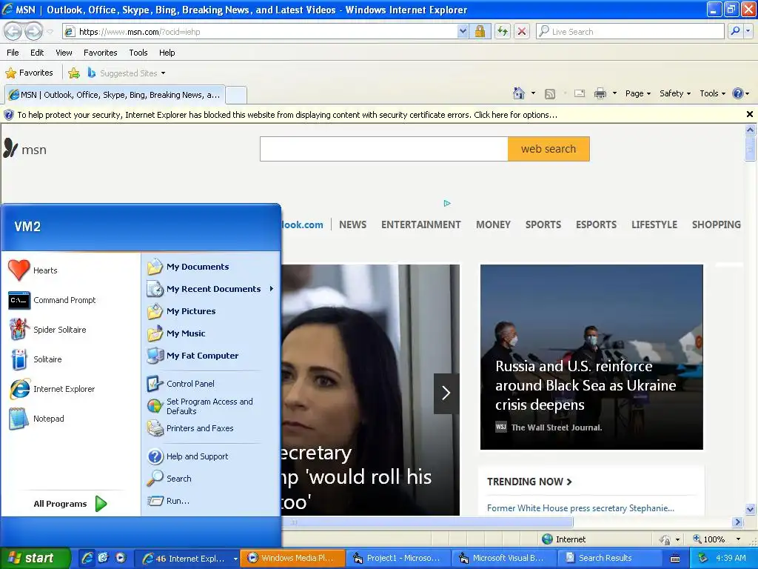The width and height of the screenshot is (758, 569).
Task: Click the NEWS navigation link
Action: [x=352, y=225]
